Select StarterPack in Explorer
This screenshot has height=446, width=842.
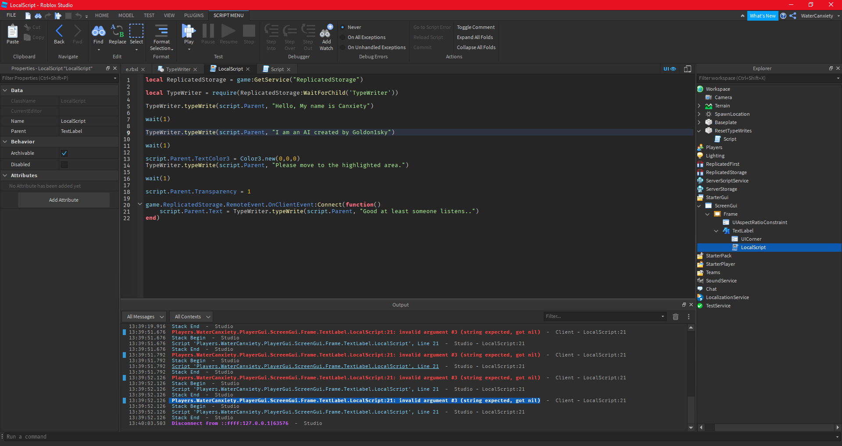click(x=718, y=256)
